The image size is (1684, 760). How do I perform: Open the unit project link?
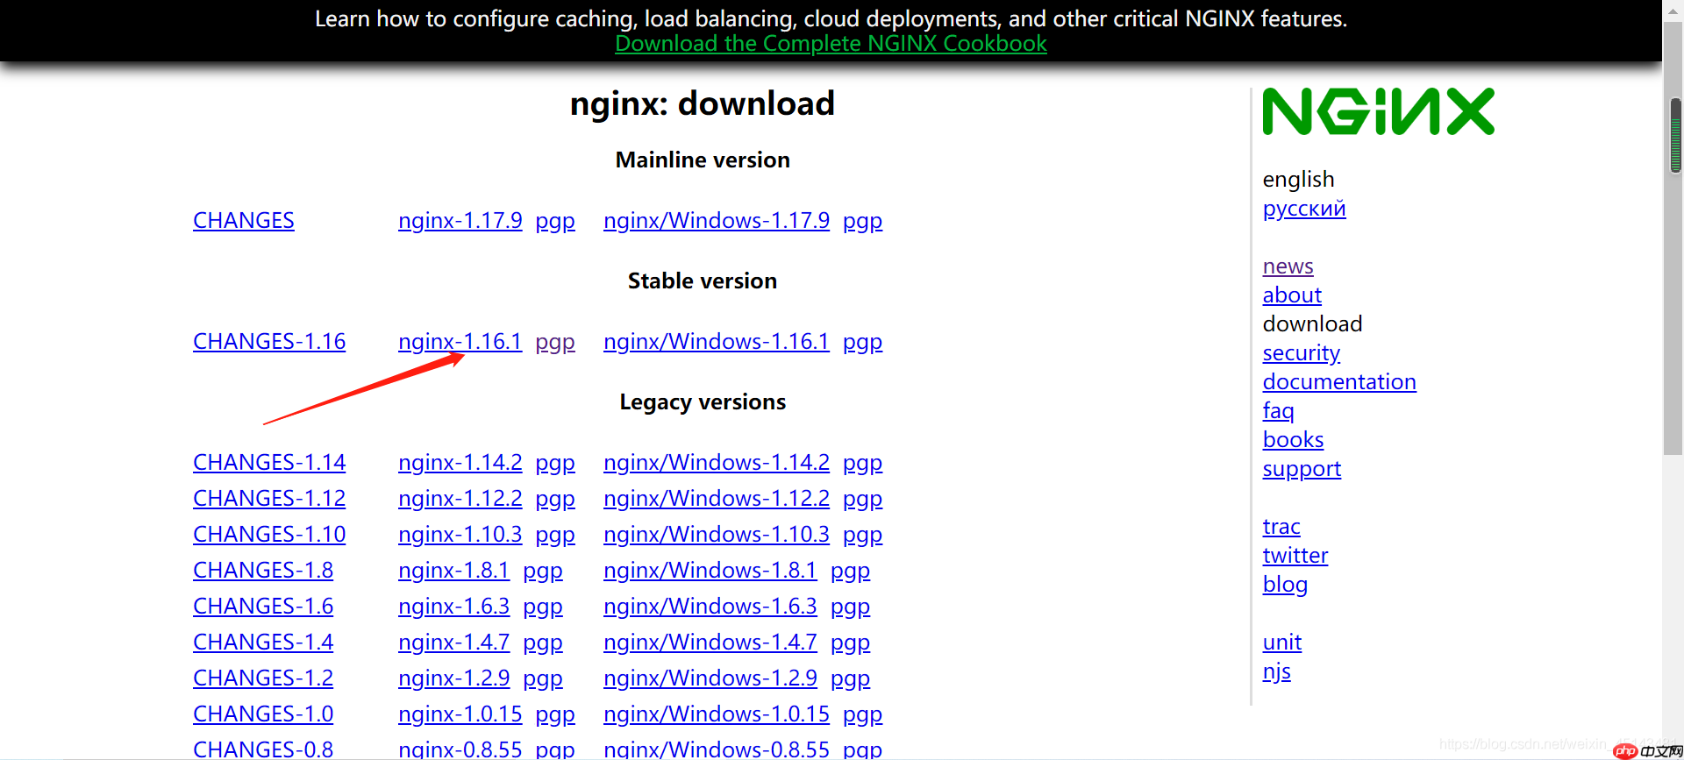click(x=1282, y=642)
